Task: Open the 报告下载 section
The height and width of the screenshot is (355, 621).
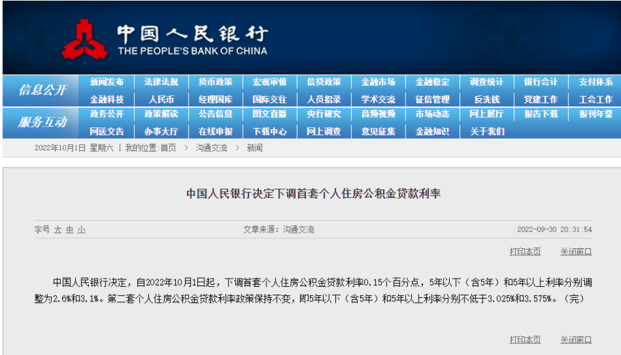Action: click(541, 114)
